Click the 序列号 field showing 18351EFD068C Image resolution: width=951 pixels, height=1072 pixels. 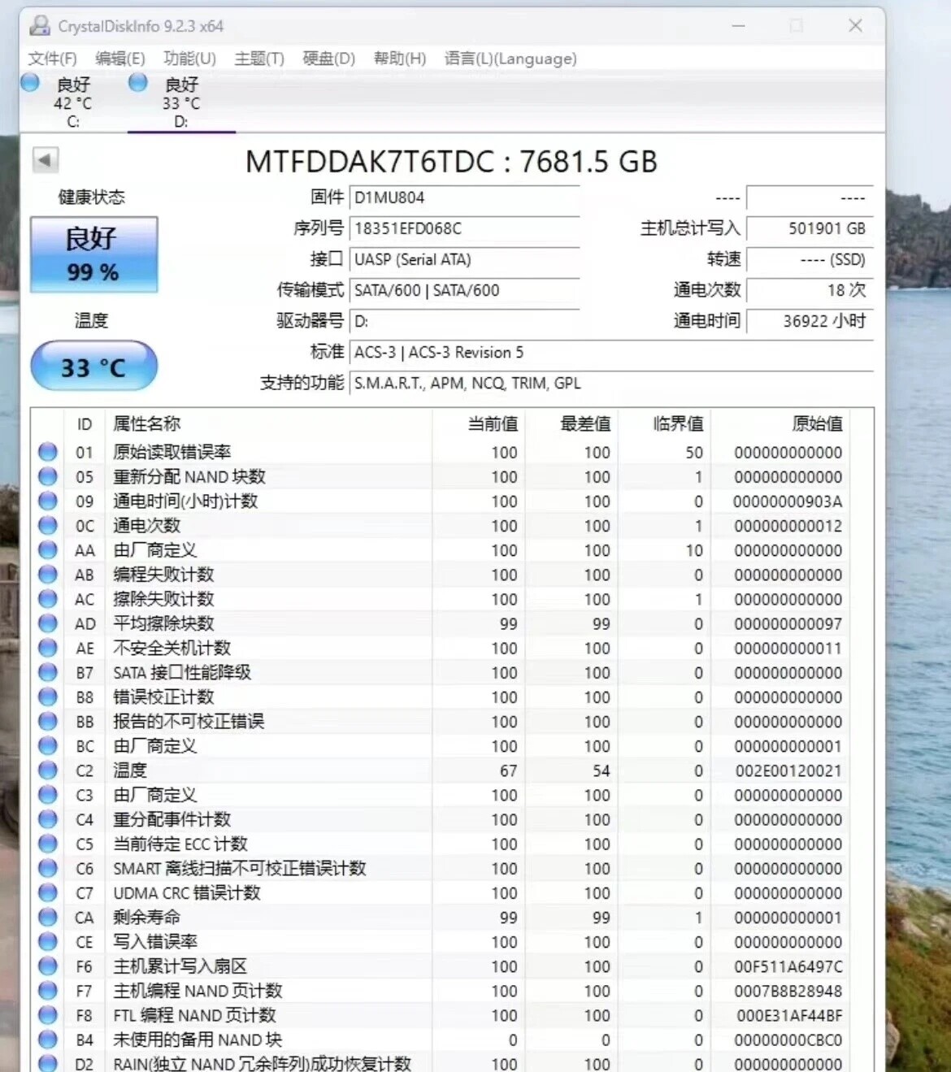click(x=464, y=228)
